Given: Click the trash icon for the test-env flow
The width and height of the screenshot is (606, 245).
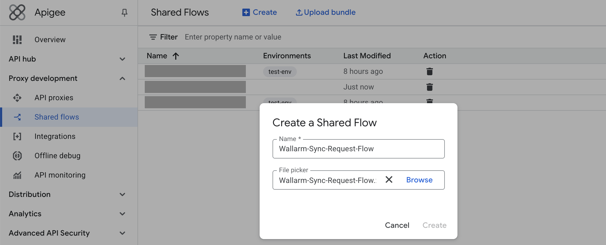Looking at the screenshot, I should click(x=429, y=71).
